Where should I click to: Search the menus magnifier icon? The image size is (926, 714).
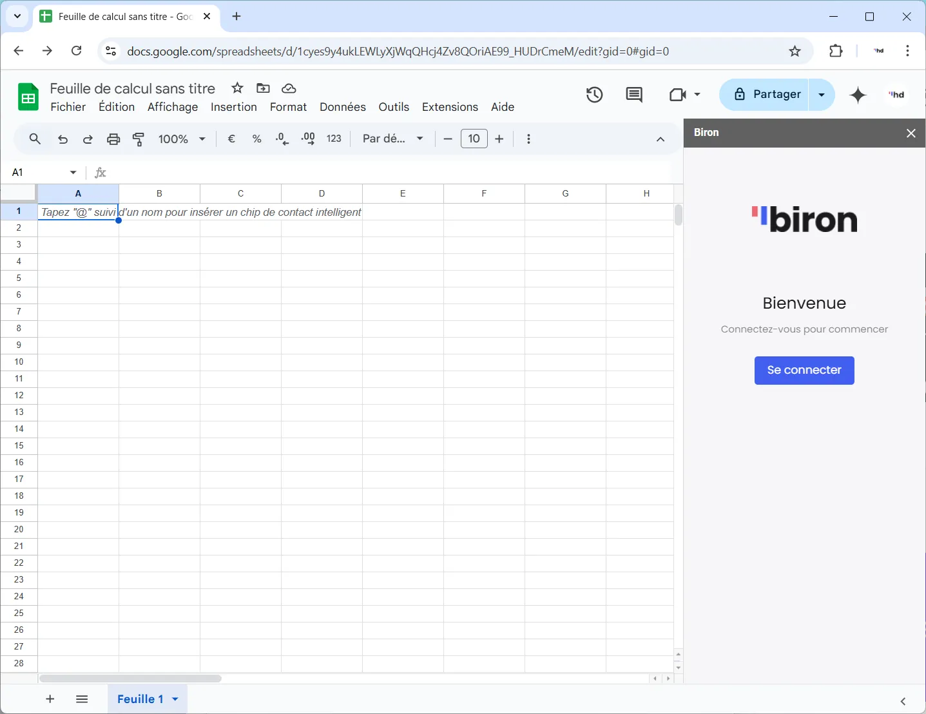[x=35, y=139]
